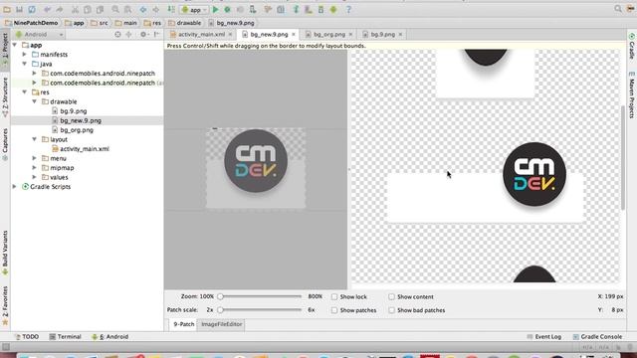This screenshot has width=637, height=358.
Task: Switch to activity_main.xml editor tab
Action: pos(201,35)
